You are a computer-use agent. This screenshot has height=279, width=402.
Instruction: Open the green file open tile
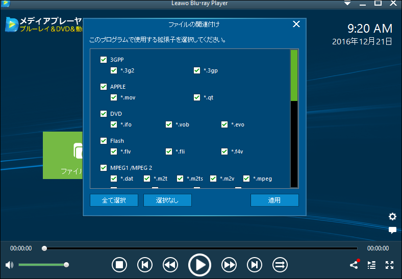point(63,155)
